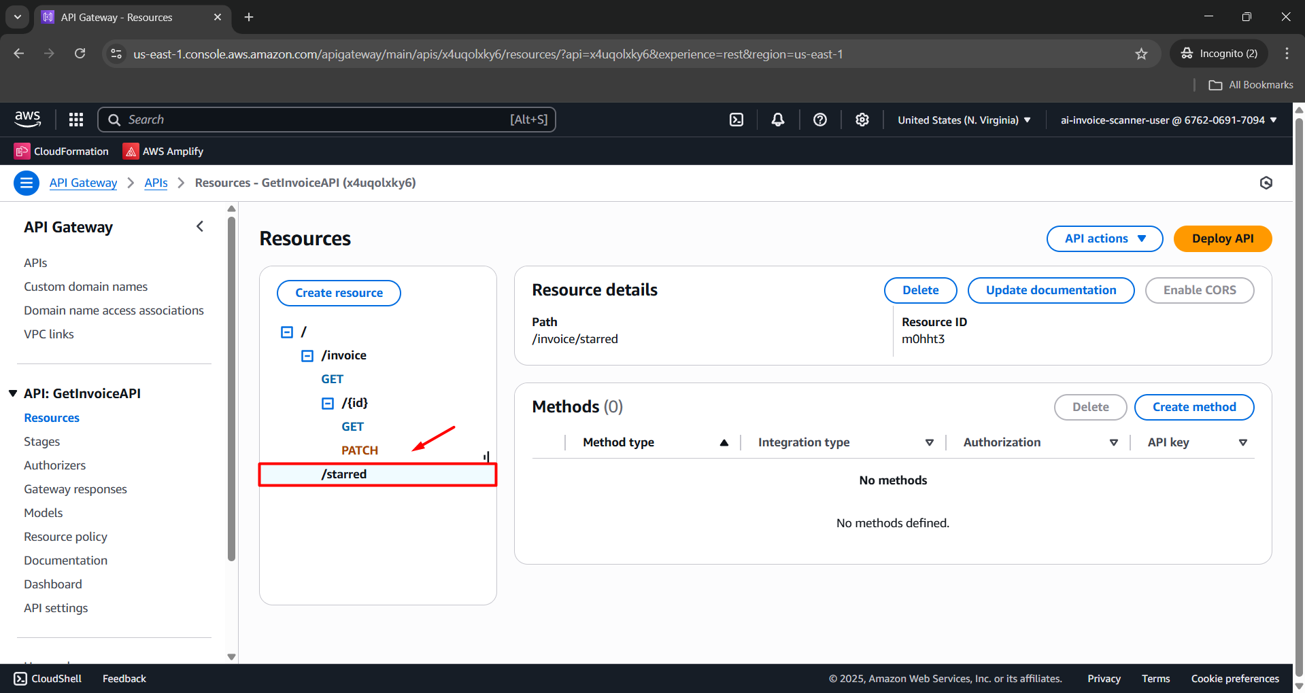
Task: Collapse the /invoice resource node
Action: (307, 355)
